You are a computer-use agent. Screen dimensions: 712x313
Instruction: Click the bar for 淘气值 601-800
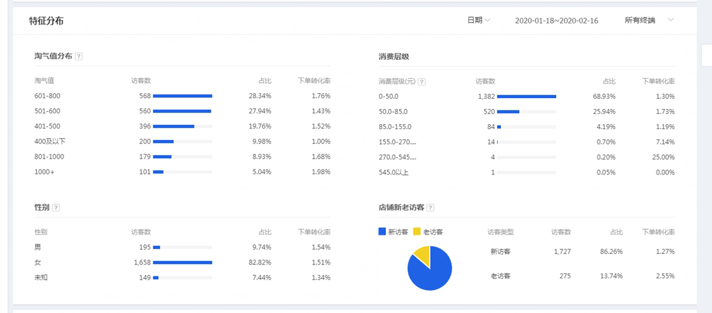click(x=182, y=96)
